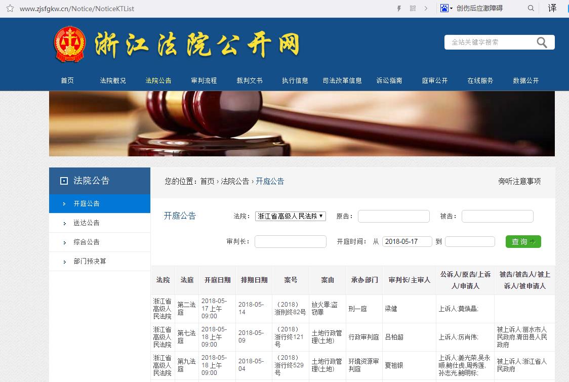This screenshot has width=569, height=382.
Task: Click the browser search magnifier icon
Action: [531, 8]
